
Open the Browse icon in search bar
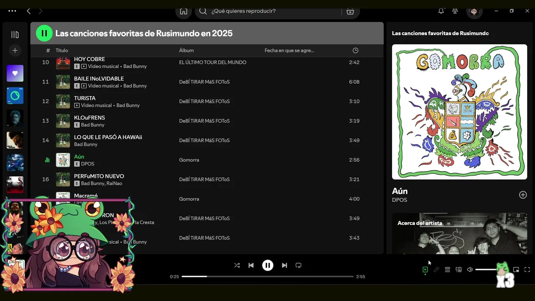350,11
